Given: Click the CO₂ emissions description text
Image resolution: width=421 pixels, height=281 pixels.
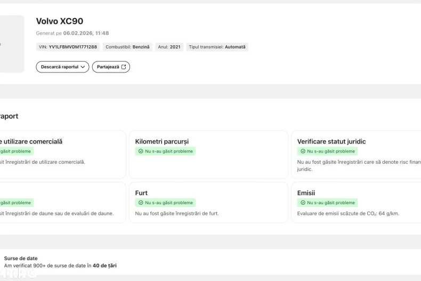Looking at the screenshot, I should (x=347, y=213).
